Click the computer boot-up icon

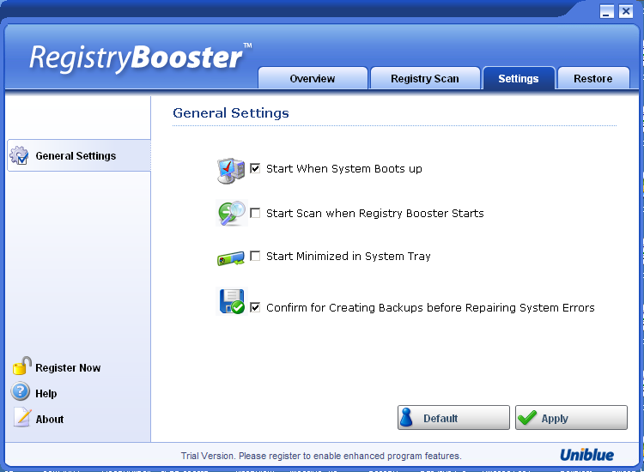tap(231, 170)
